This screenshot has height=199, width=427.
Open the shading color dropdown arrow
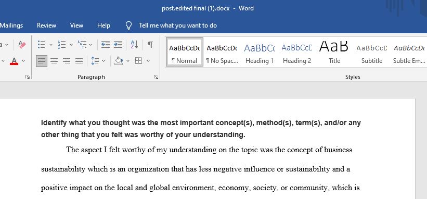[128, 61]
